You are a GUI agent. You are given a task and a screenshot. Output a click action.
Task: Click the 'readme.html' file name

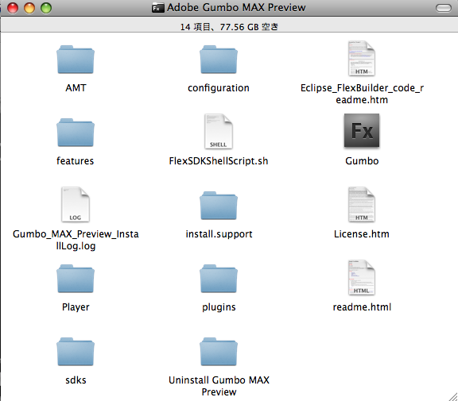pos(362,307)
